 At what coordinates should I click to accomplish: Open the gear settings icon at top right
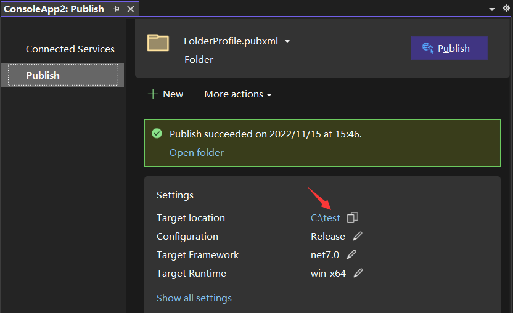[x=506, y=9]
